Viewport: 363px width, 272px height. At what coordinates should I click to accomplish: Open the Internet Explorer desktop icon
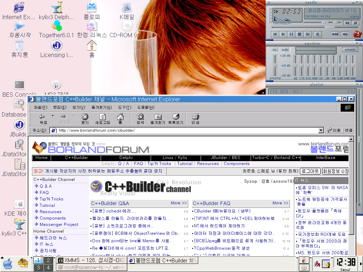(x=19, y=10)
